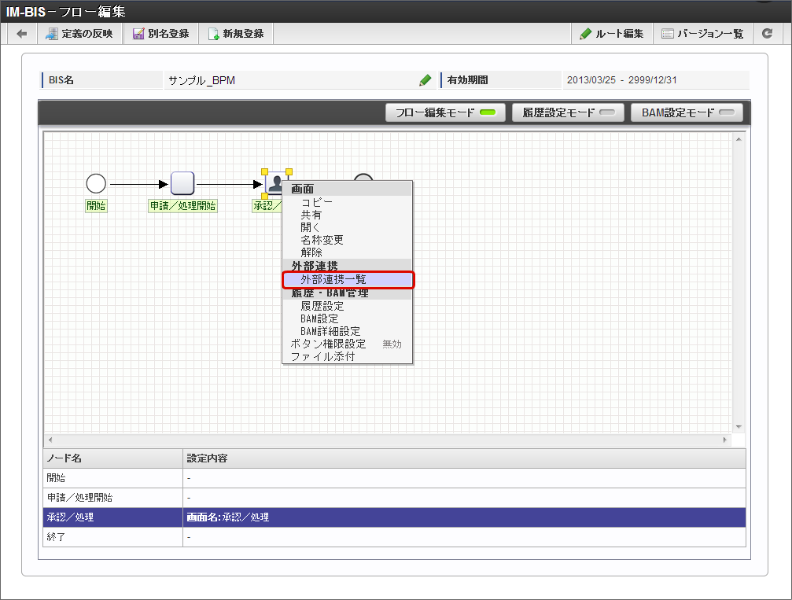Click the green pencil edit icon beside サンプル_BPM
Image resolution: width=792 pixels, height=600 pixels.
click(425, 80)
